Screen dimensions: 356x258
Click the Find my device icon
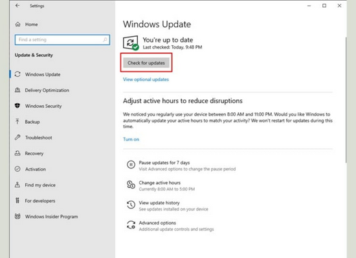(x=17, y=184)
